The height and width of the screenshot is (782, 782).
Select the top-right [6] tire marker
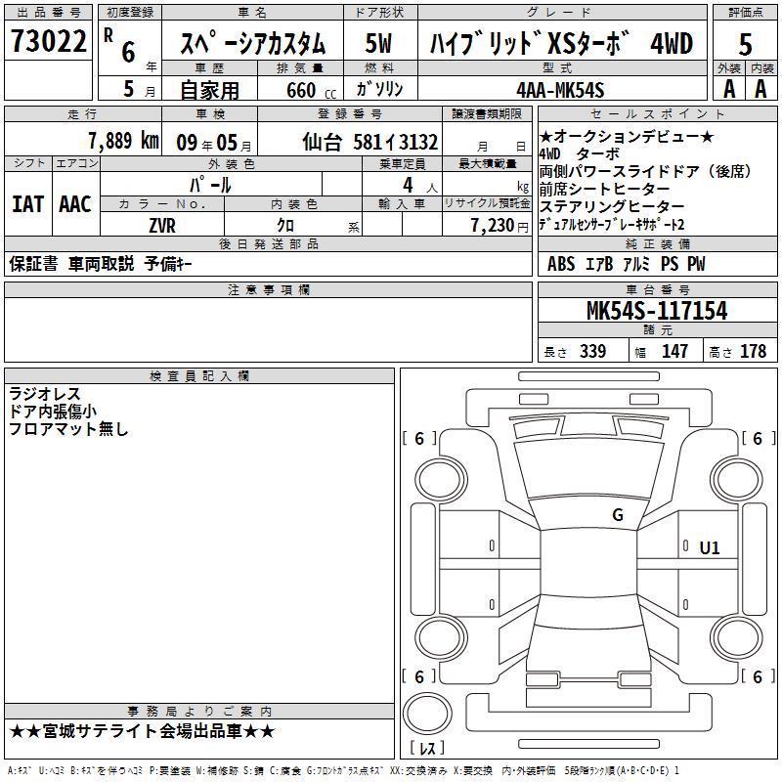(x=757, y=439)
